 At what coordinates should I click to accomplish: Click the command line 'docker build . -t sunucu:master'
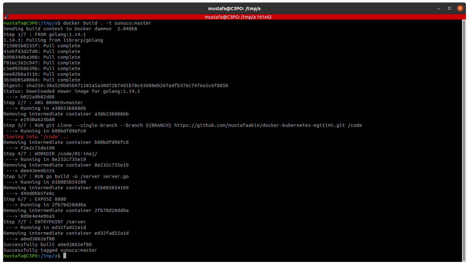tap(107, 23)
